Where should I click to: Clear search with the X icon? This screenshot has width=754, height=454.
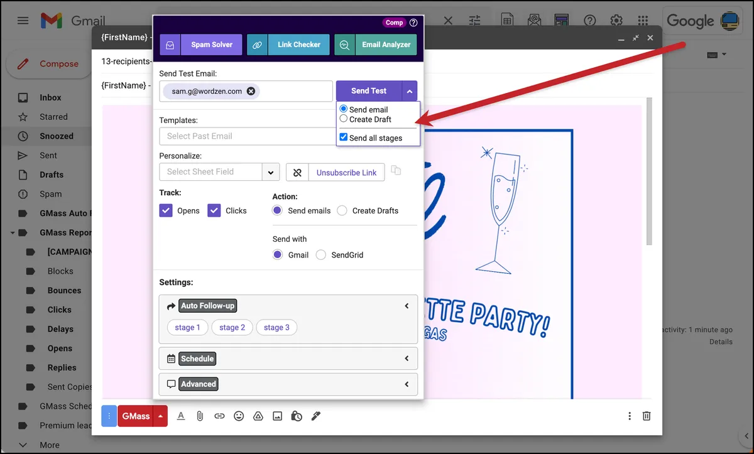tap(448, 21)
